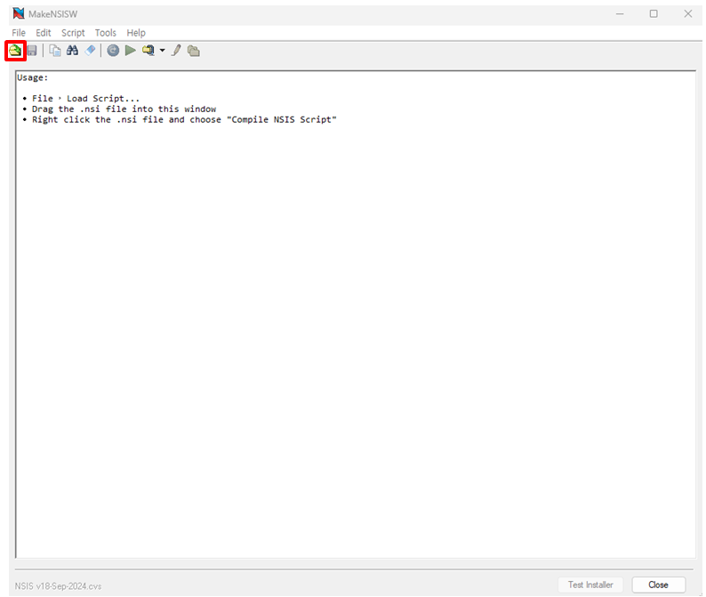Maximize the MakeNSISW window

click(x=654, y=14)
